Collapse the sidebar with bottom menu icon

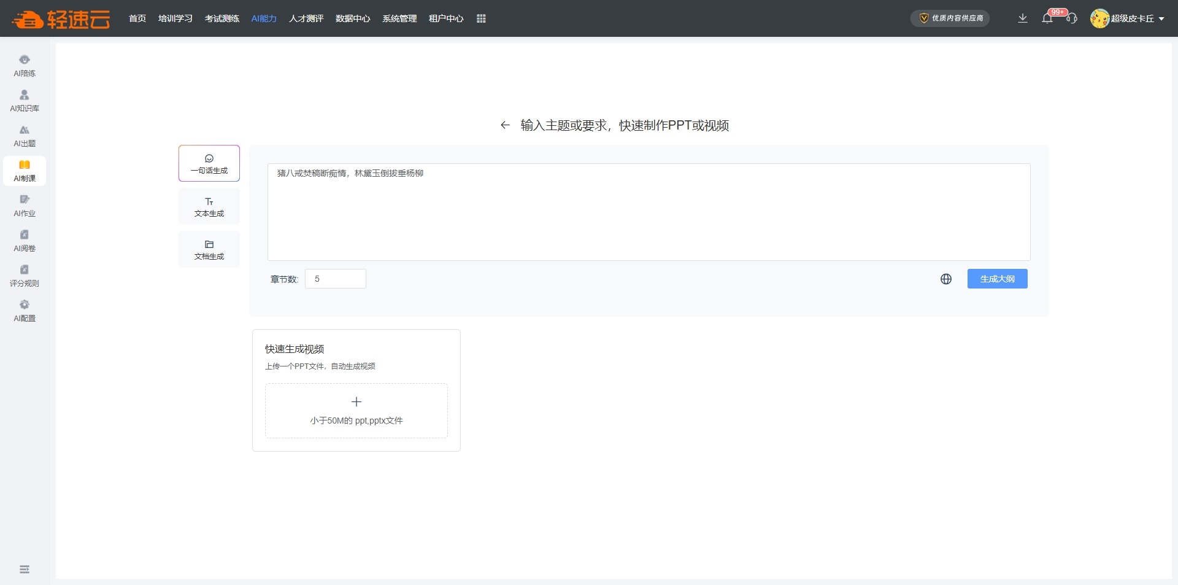(x=25, y=570)
